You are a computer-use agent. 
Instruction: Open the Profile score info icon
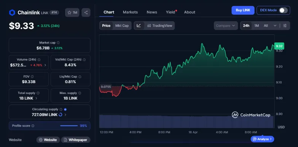[x=33, y=126]
